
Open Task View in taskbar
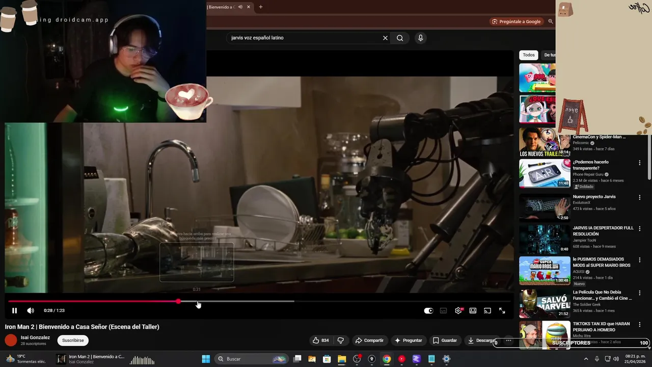297,359
